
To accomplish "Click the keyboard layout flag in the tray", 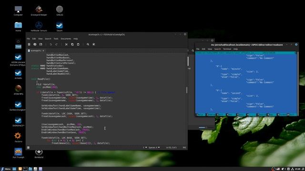I will [278, 169].
